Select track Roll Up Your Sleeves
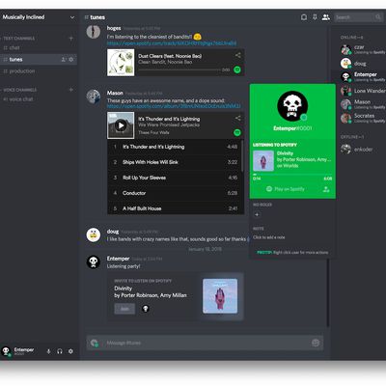 point(175,178)
